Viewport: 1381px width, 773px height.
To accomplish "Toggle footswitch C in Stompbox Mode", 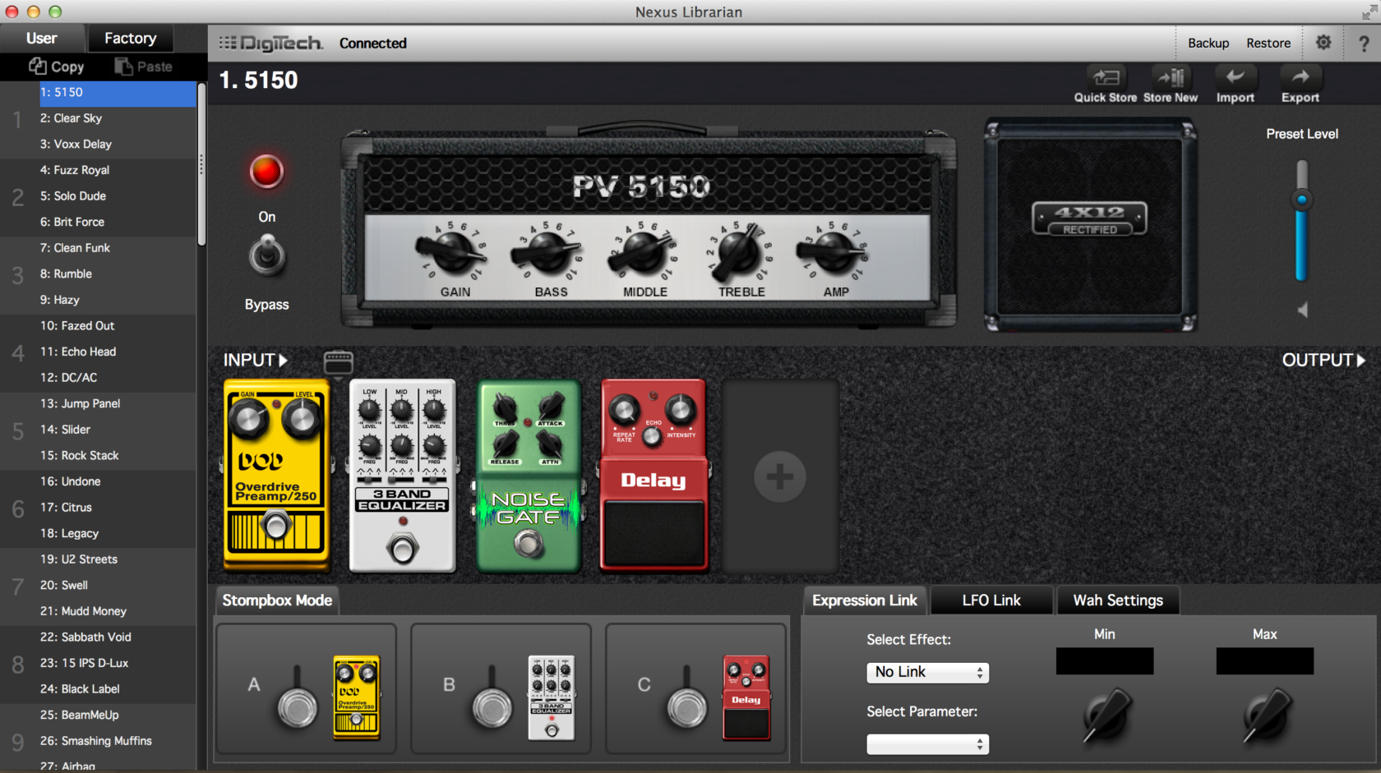I will pyautogui.click(x=686, y=707).
